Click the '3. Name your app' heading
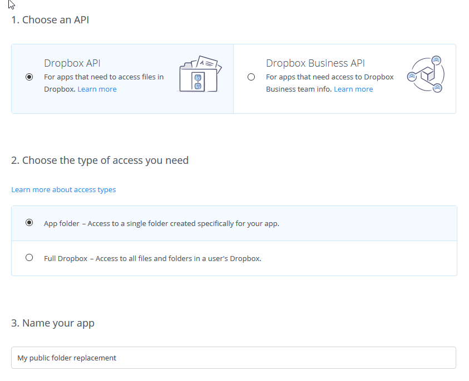This screenshot has height=381, width=469. (53, 323)
